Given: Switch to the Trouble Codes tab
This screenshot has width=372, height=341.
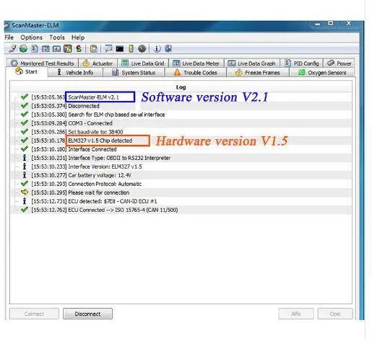Looking at the screenshot, I should click(x=196, y=72).
